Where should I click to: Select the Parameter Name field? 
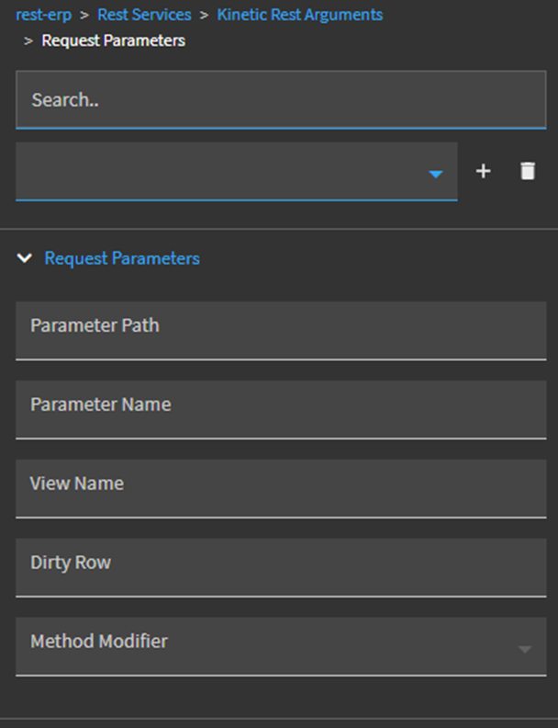(x=280, y=409)
